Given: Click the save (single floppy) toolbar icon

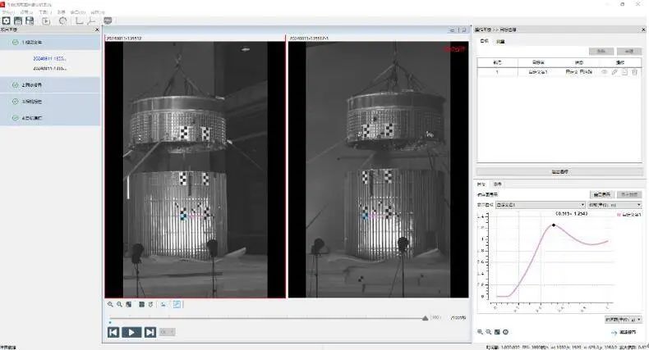Looking at the screenshot, I should coord(18,20).
